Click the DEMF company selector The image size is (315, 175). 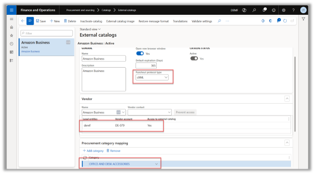[x=234, y=10]
